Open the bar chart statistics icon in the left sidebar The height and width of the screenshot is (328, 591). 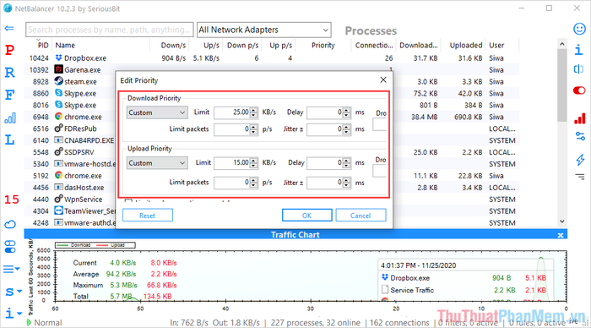[x=10, y=118]
